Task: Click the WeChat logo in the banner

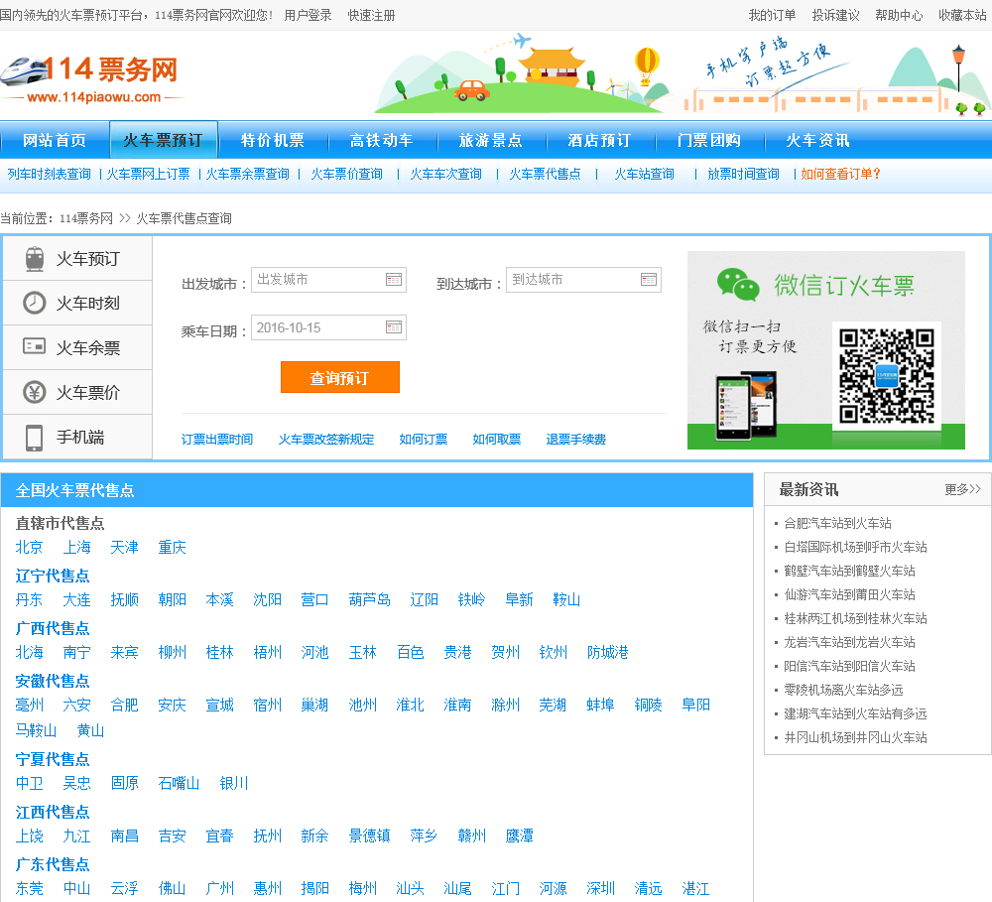Action: [738, 284]
